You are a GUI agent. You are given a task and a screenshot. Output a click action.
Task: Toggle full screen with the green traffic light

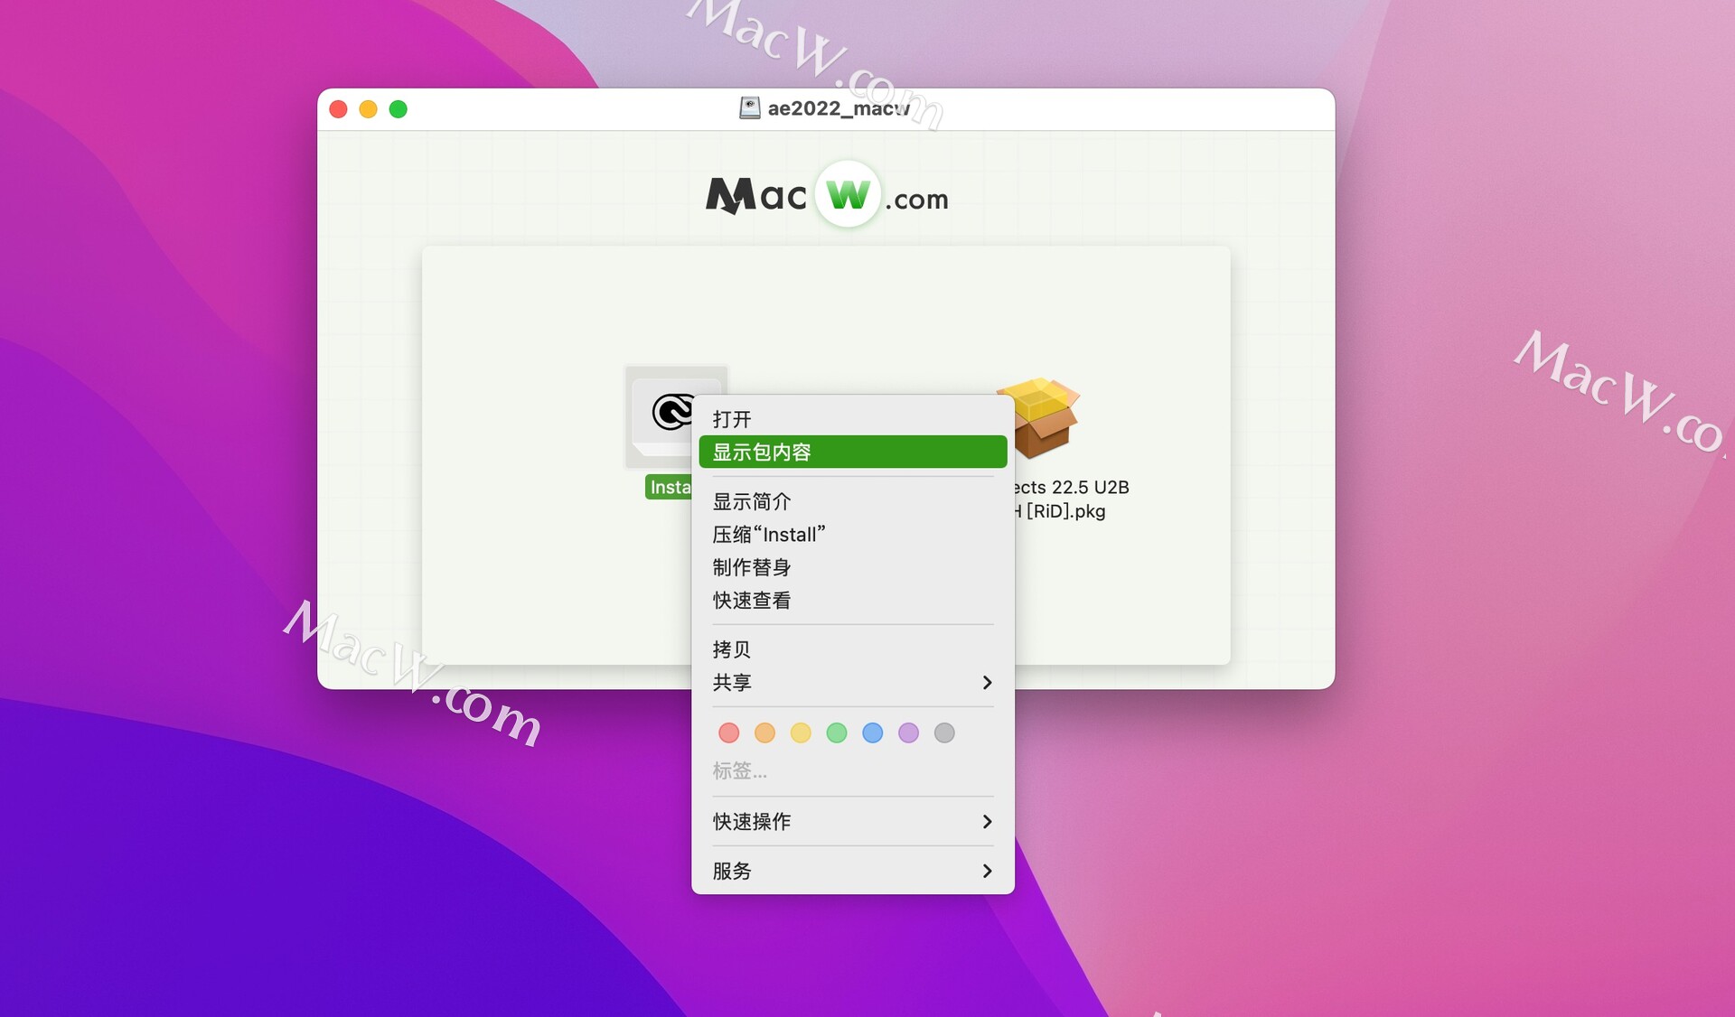[x=398, y=108]
